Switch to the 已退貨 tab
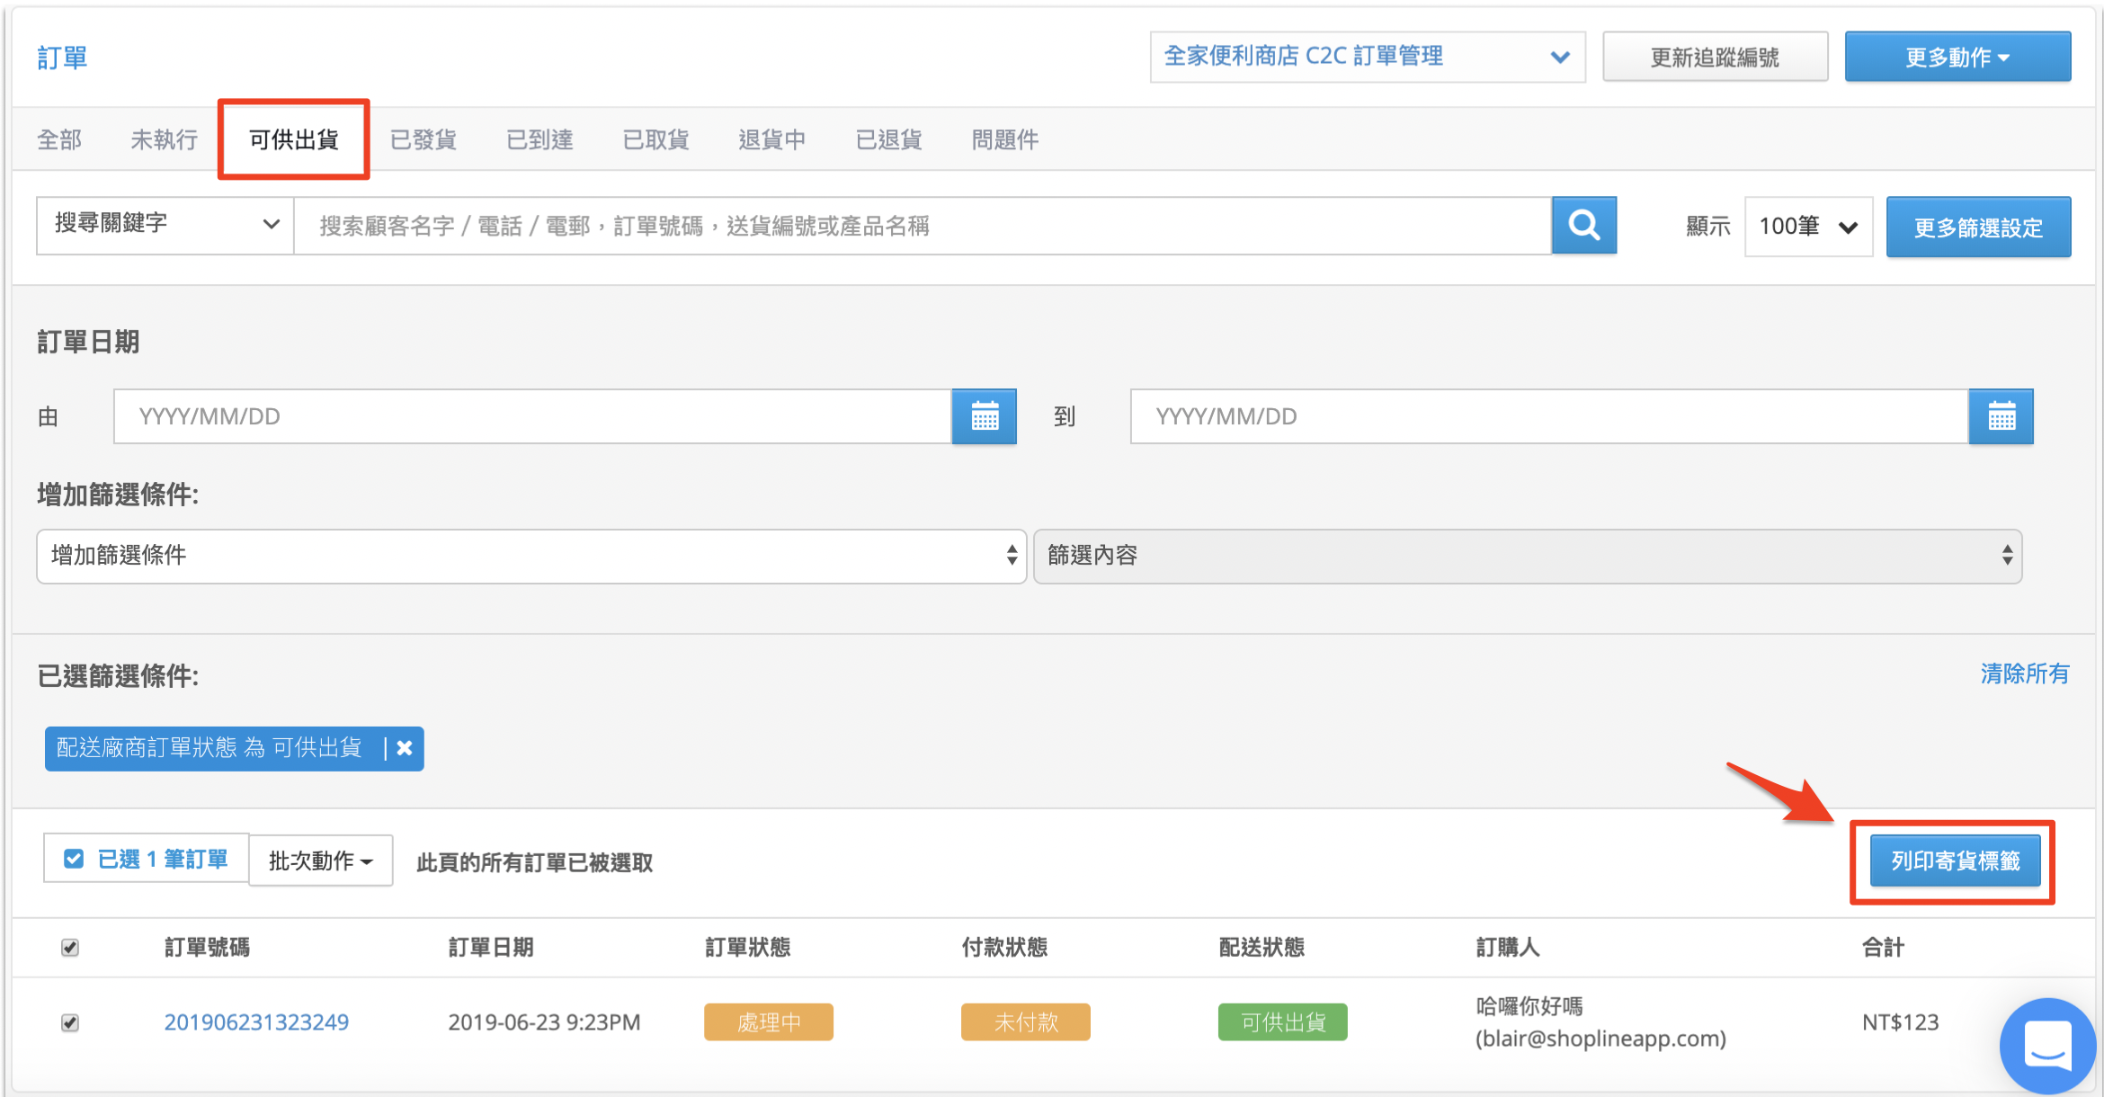 (888, 139)
